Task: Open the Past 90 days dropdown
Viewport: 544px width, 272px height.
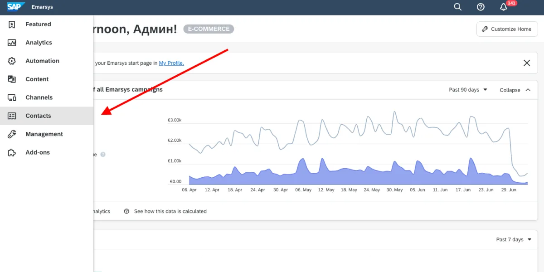Action: [x=468, y=90]
